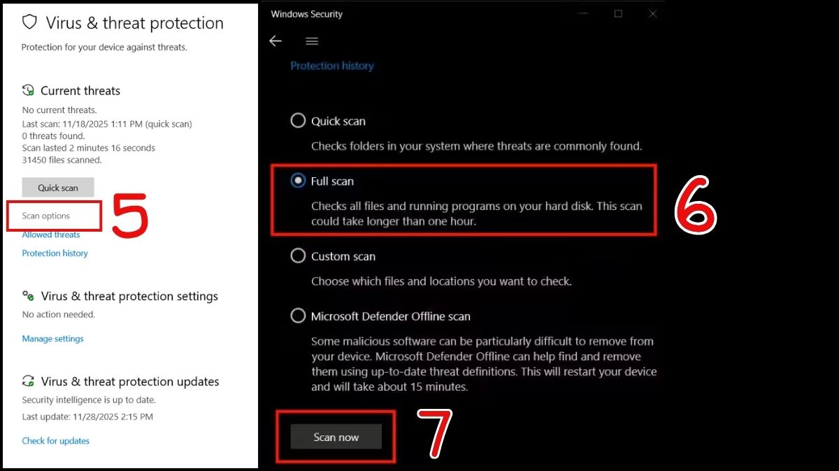Start a Quick scan with the button

(58, 187)
